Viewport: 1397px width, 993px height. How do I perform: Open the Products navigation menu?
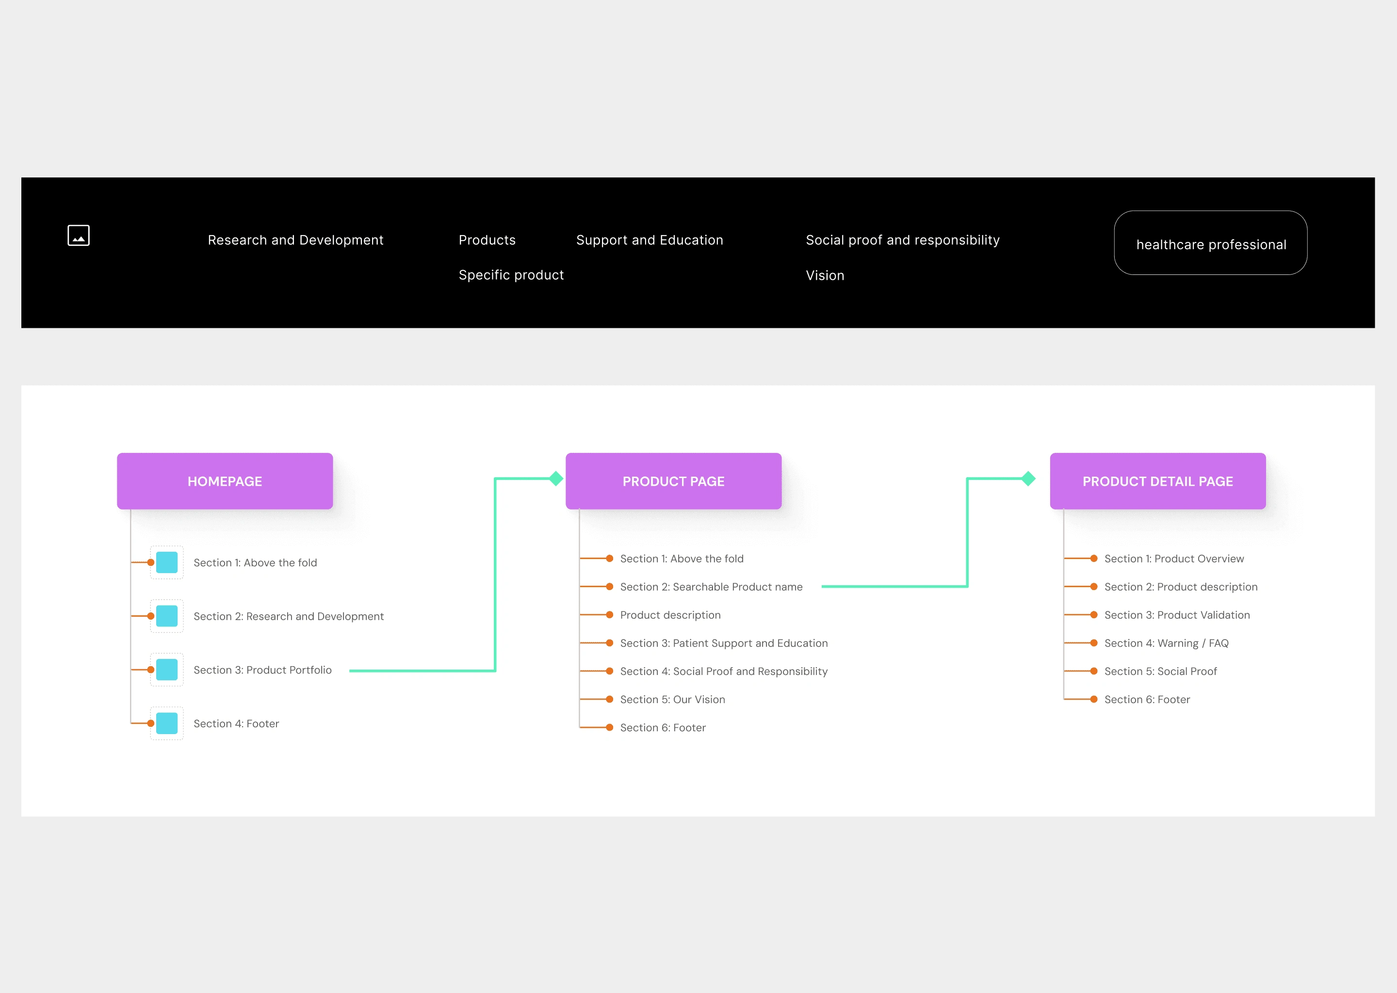487,240
